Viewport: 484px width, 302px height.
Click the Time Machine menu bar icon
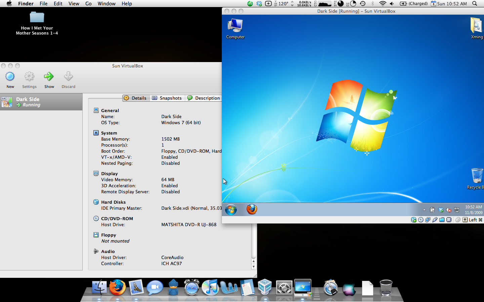pyautogui.click(x=363, y=4)
